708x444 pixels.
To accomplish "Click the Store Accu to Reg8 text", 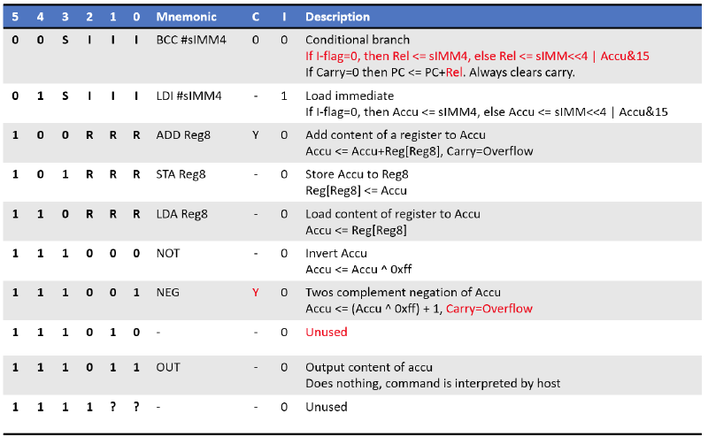I will [x=356, y=174].
